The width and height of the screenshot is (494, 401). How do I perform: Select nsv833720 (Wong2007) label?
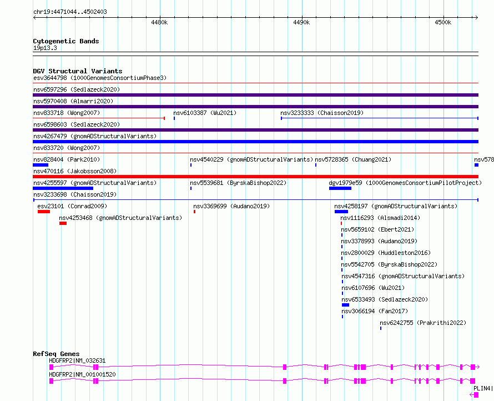(x=67, y=148)
